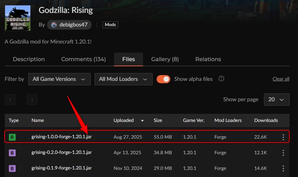Image resolution: width=298 pixels, height=177 pixels.
Task: Go to the Relations tab
Action: tap(208, 59)
